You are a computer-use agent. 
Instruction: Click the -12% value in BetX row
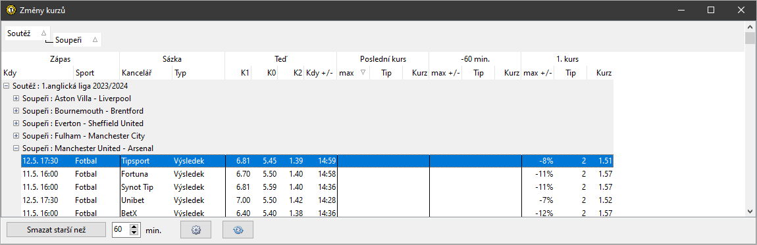(x=544, y=213)
